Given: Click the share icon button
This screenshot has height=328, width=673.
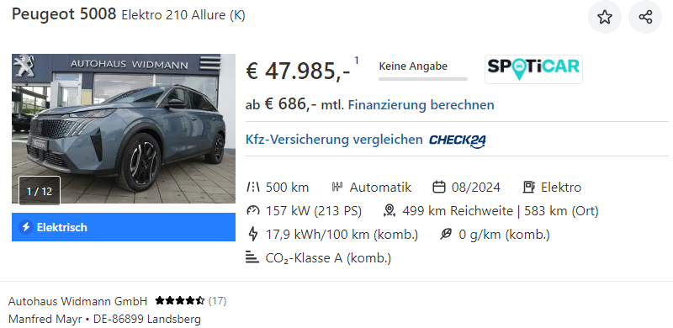Looking at the screenshot, I should click(645, 17).
